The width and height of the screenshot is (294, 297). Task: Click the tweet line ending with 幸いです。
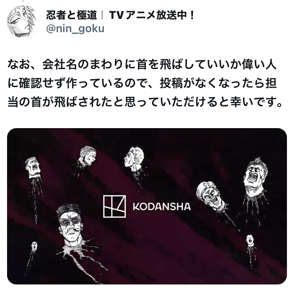tap(145, 102)
